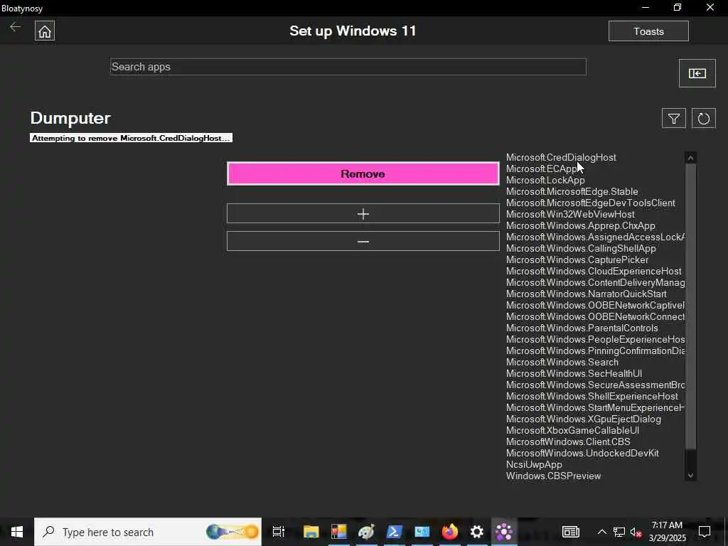The height and width of the screenshot is (546, 728).
Task: Click the muted volume tray icon
Action: [x=636, y=532]
